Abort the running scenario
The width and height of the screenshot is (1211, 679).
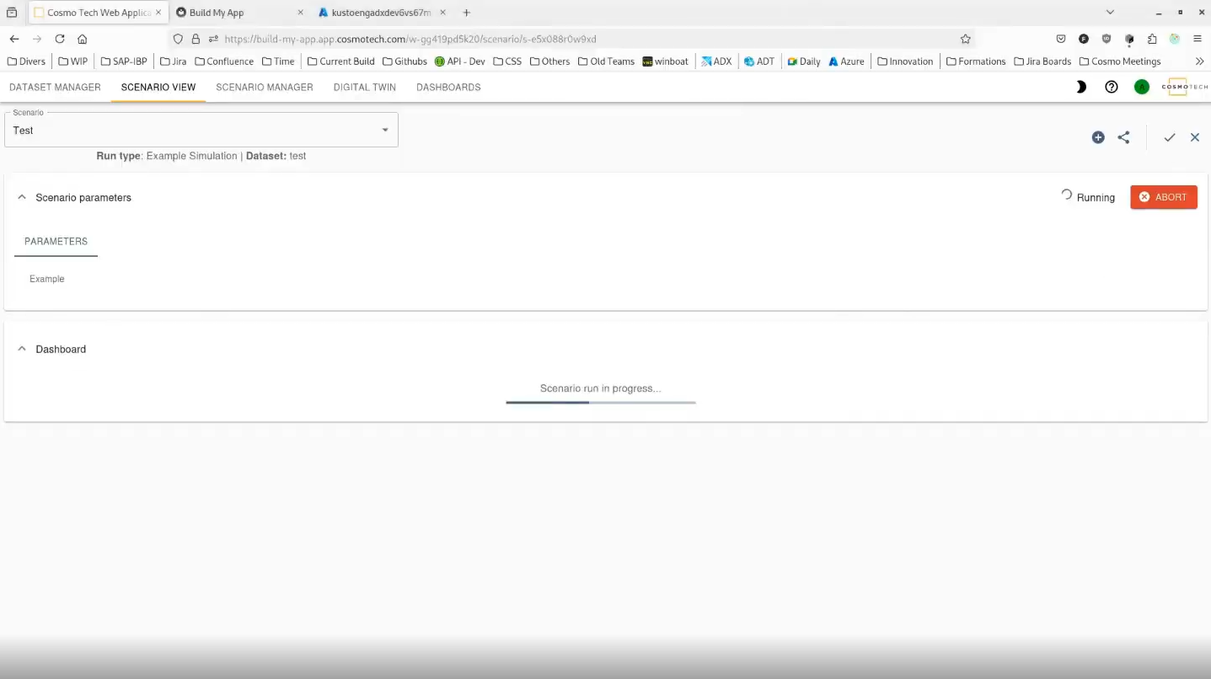[1163, 197]
